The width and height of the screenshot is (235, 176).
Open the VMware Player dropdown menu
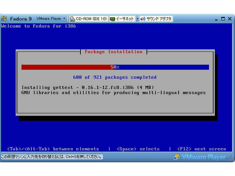51,19
